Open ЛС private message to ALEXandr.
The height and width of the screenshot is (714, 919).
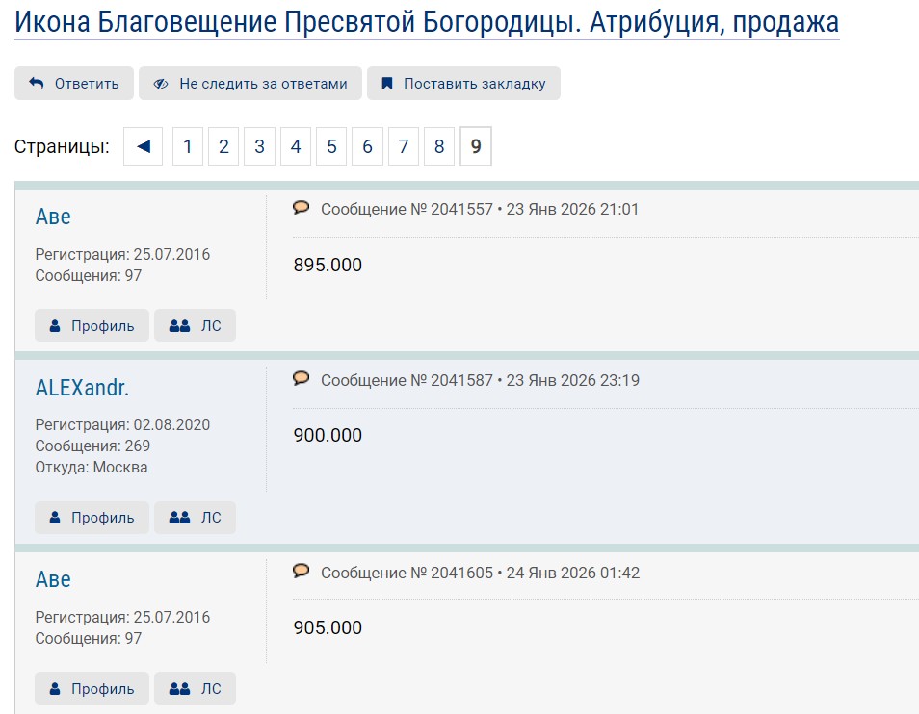click(195, 518)
